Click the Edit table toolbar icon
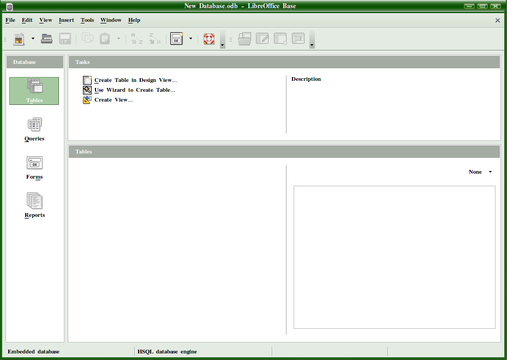 262,38
